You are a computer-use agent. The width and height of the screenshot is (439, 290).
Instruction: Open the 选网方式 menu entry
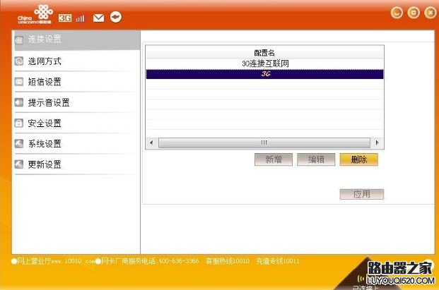tap(77, 61)
